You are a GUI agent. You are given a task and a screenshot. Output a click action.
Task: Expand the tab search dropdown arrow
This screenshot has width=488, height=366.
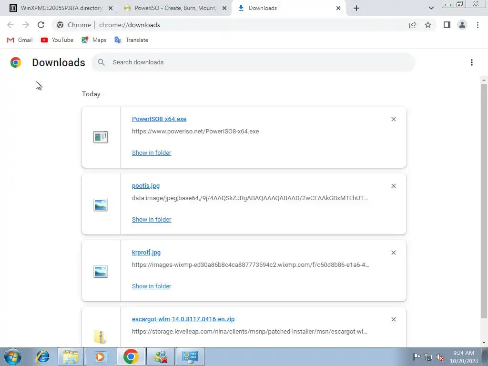431,8
